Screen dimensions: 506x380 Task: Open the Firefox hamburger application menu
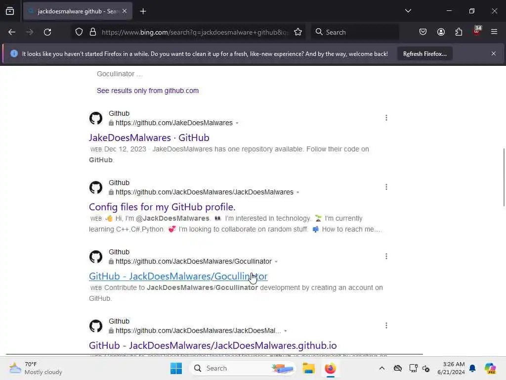(x=494, y=32)
